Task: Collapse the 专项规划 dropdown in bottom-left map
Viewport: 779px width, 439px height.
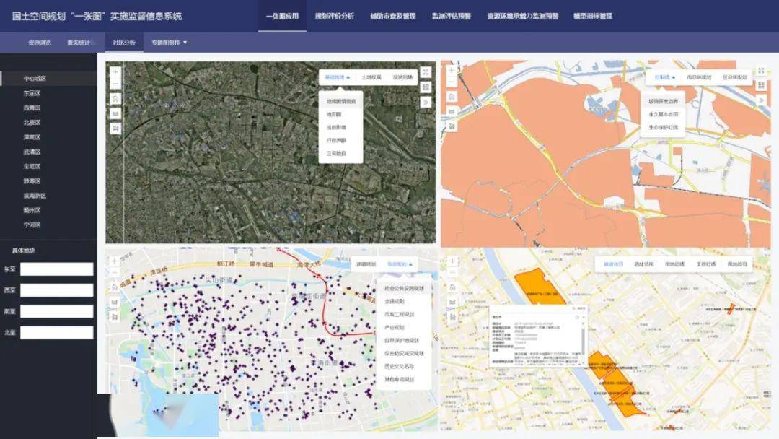Action: coord(400,264)
